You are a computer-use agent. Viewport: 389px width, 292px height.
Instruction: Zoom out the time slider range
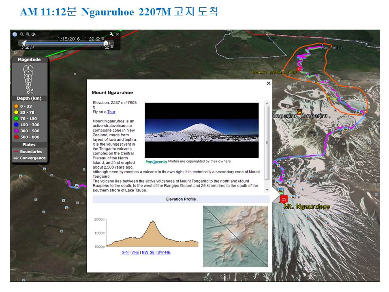(22, 34)
